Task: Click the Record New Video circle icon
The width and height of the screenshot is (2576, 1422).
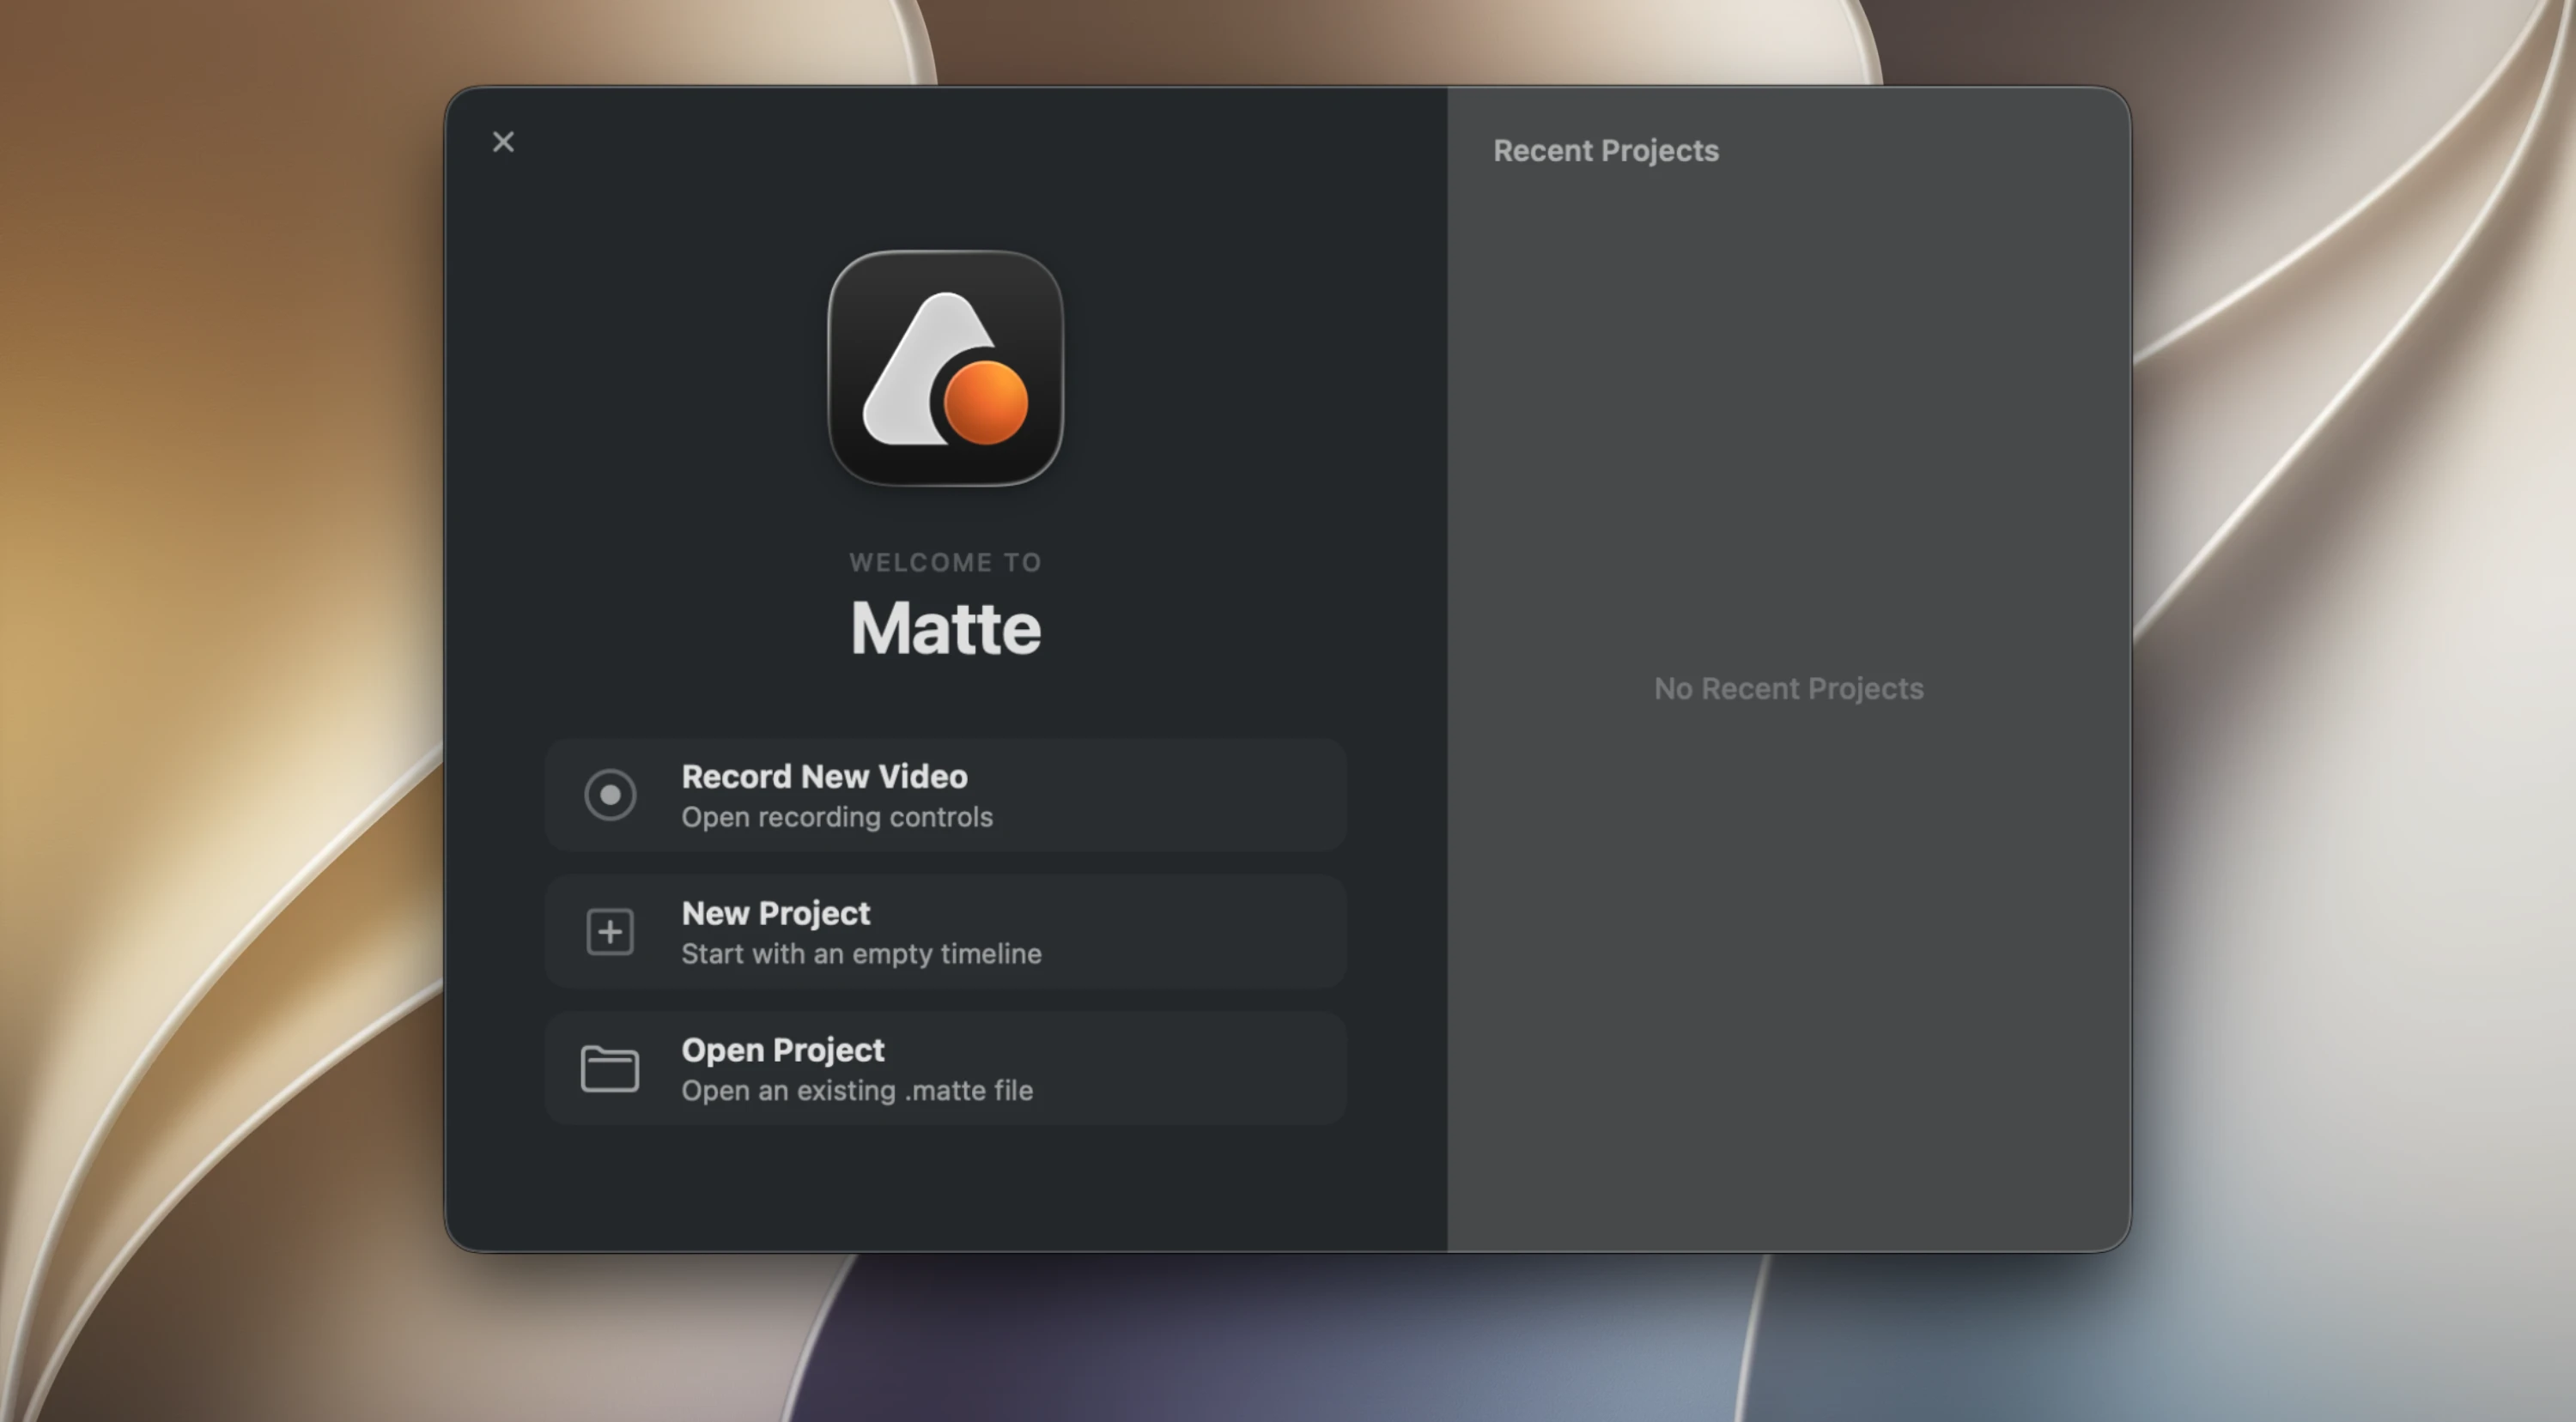Action: tap(610, 796)
